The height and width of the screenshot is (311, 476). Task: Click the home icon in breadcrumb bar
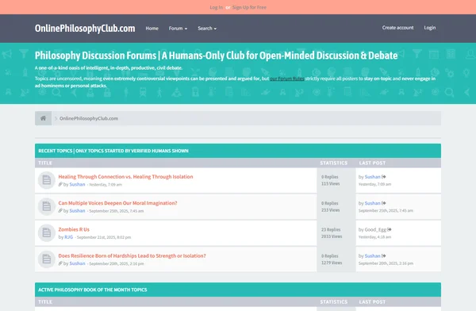43,118
